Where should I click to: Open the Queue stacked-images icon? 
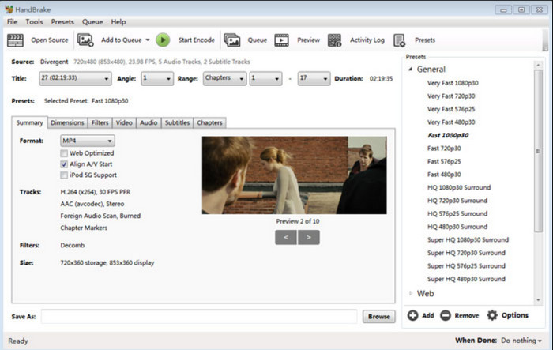(232, 40)
